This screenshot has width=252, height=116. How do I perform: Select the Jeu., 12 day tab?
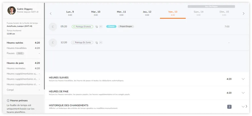click(x=147, y=13)
